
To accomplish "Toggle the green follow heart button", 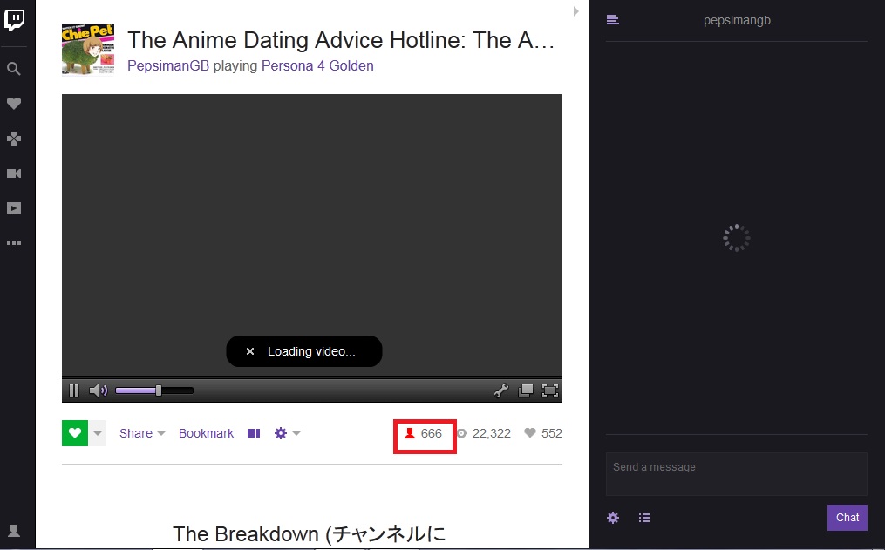I will click(x=75, y=433).
